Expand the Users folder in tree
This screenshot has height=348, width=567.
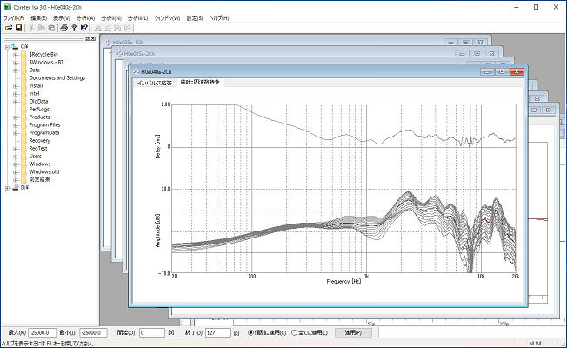point(15,157)
